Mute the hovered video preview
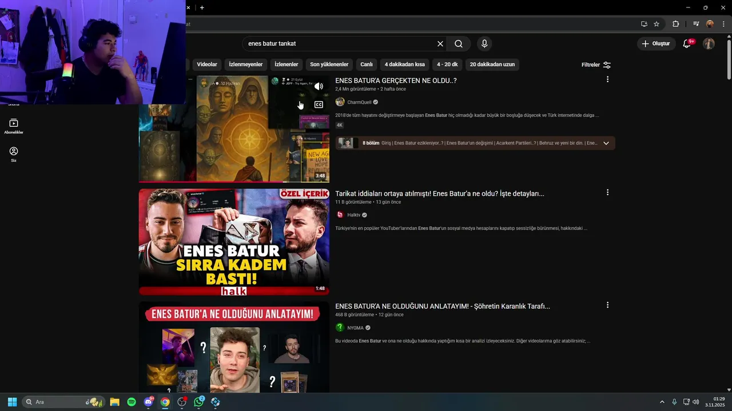The width and height of the screenshot is (732, 411). pos(319,86)
